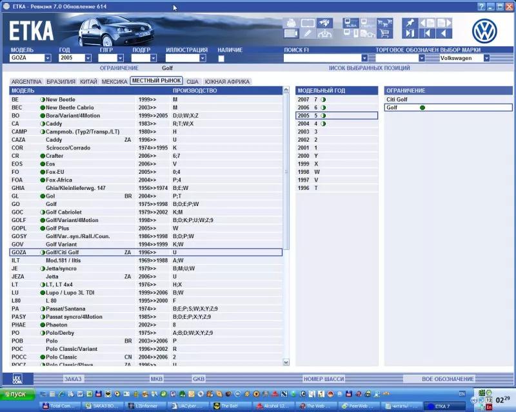The width and height of the screenshot is (516, 412).
Task: Open the ГЛГР dropdown arrow
Action: click(x=121, y=58)
